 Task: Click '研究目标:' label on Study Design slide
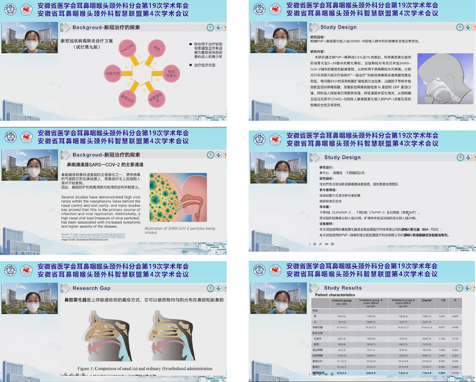coord(317,37)
